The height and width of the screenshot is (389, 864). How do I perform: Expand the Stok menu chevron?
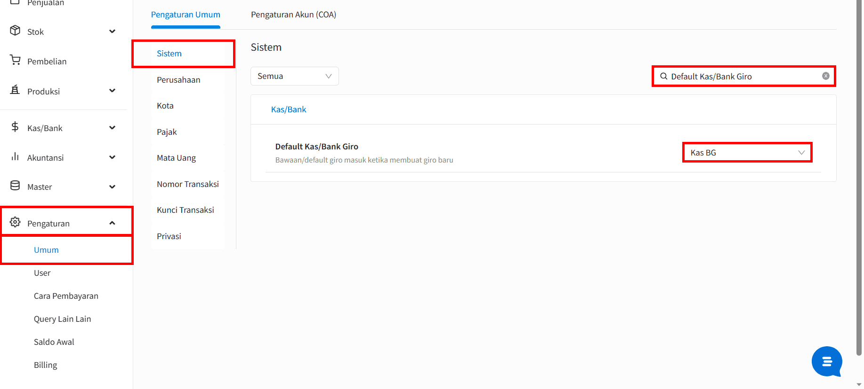coord(112,31)
